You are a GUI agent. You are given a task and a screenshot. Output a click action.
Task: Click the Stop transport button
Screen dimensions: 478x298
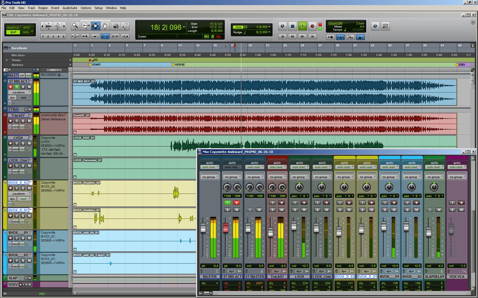coord(292,26)
